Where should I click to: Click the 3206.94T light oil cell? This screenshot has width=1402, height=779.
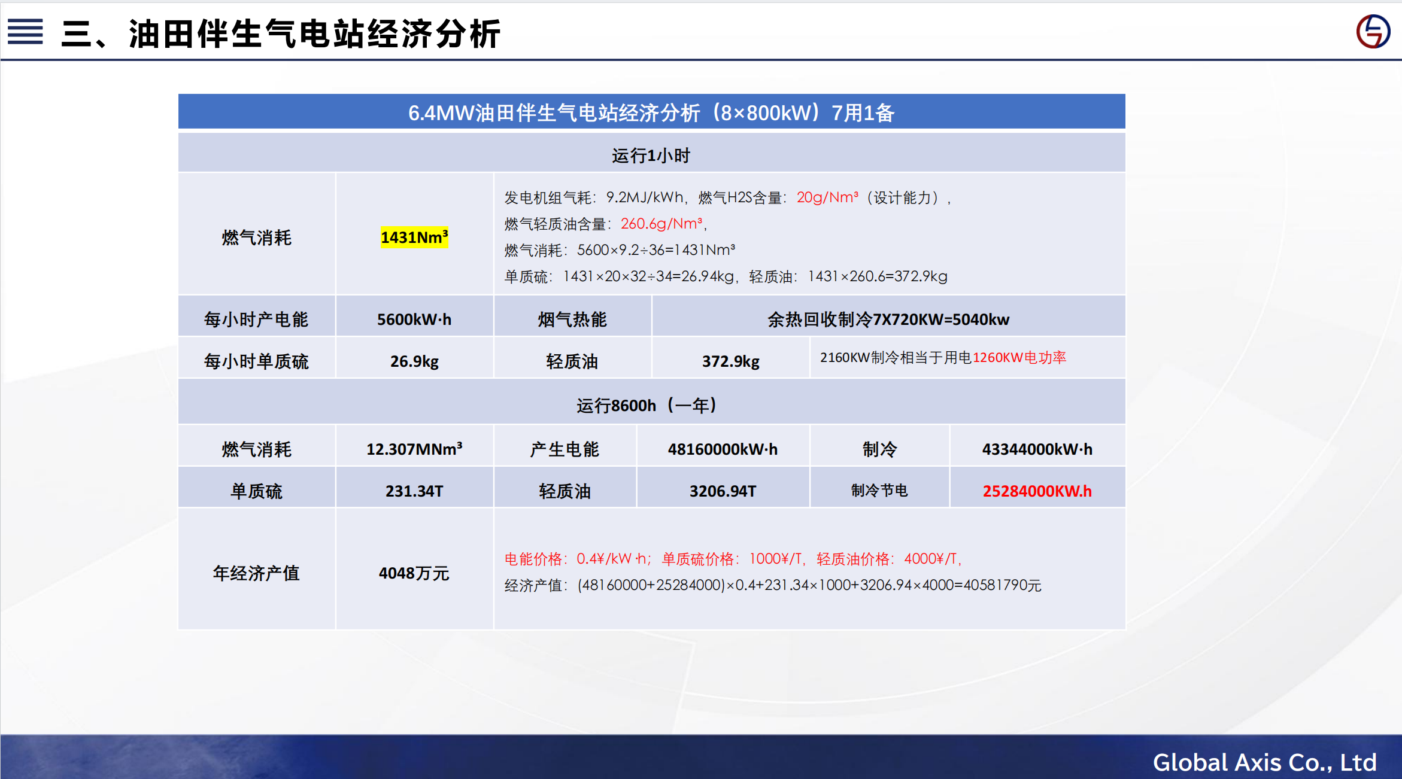coord(723,491)
